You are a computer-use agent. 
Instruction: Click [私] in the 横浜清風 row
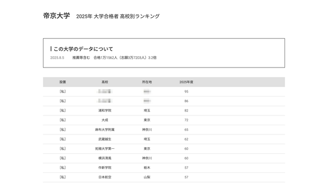63,158
